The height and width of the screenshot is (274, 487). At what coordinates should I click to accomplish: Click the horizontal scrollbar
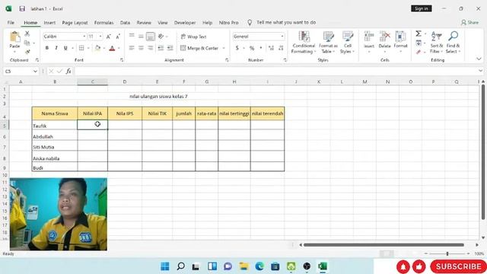click(x=384, y=245)
